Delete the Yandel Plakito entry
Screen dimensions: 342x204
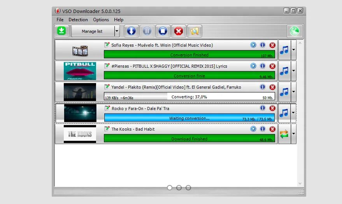[272, 87]
